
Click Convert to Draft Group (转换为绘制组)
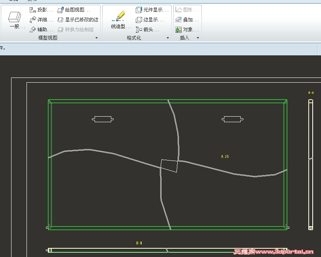75,29
